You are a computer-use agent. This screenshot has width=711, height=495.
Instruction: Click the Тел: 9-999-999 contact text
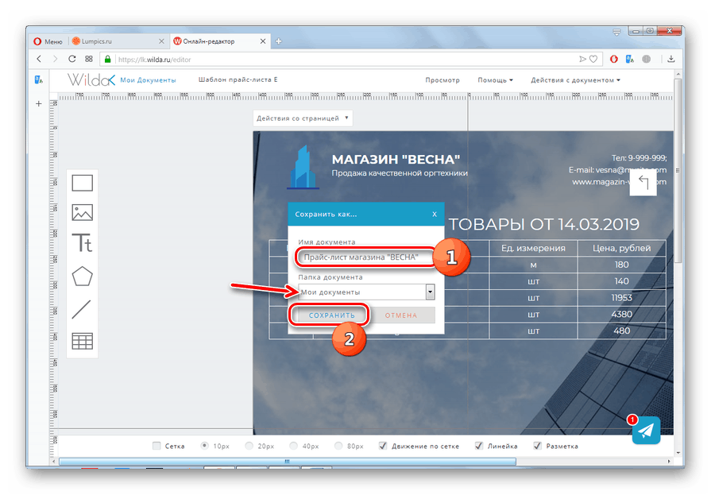pos(639,158)
